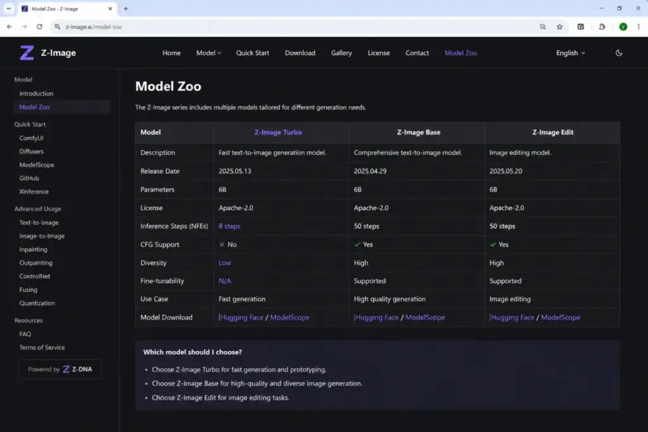648x432 pixels.
Task: Click the Z-DNA powered-by badge
Action: 60,369
